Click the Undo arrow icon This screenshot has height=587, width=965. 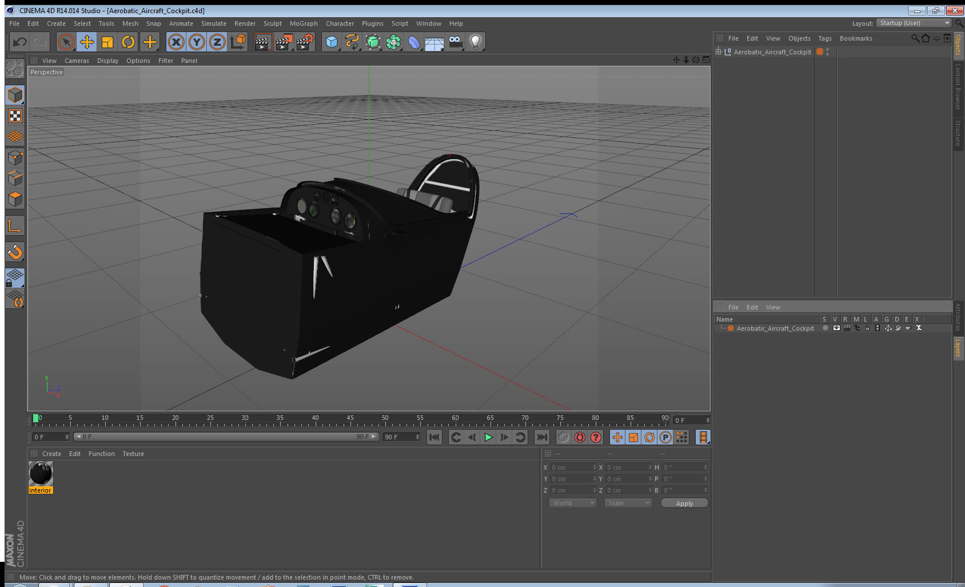(x=19, y=42)
